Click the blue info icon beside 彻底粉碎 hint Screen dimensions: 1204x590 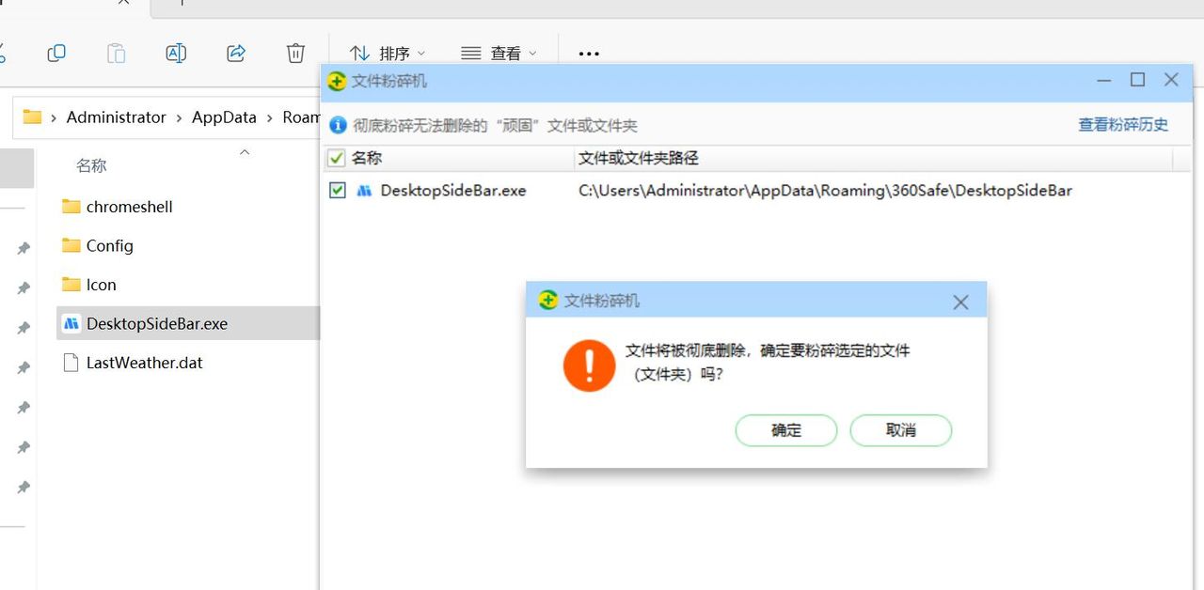[338, 125]
